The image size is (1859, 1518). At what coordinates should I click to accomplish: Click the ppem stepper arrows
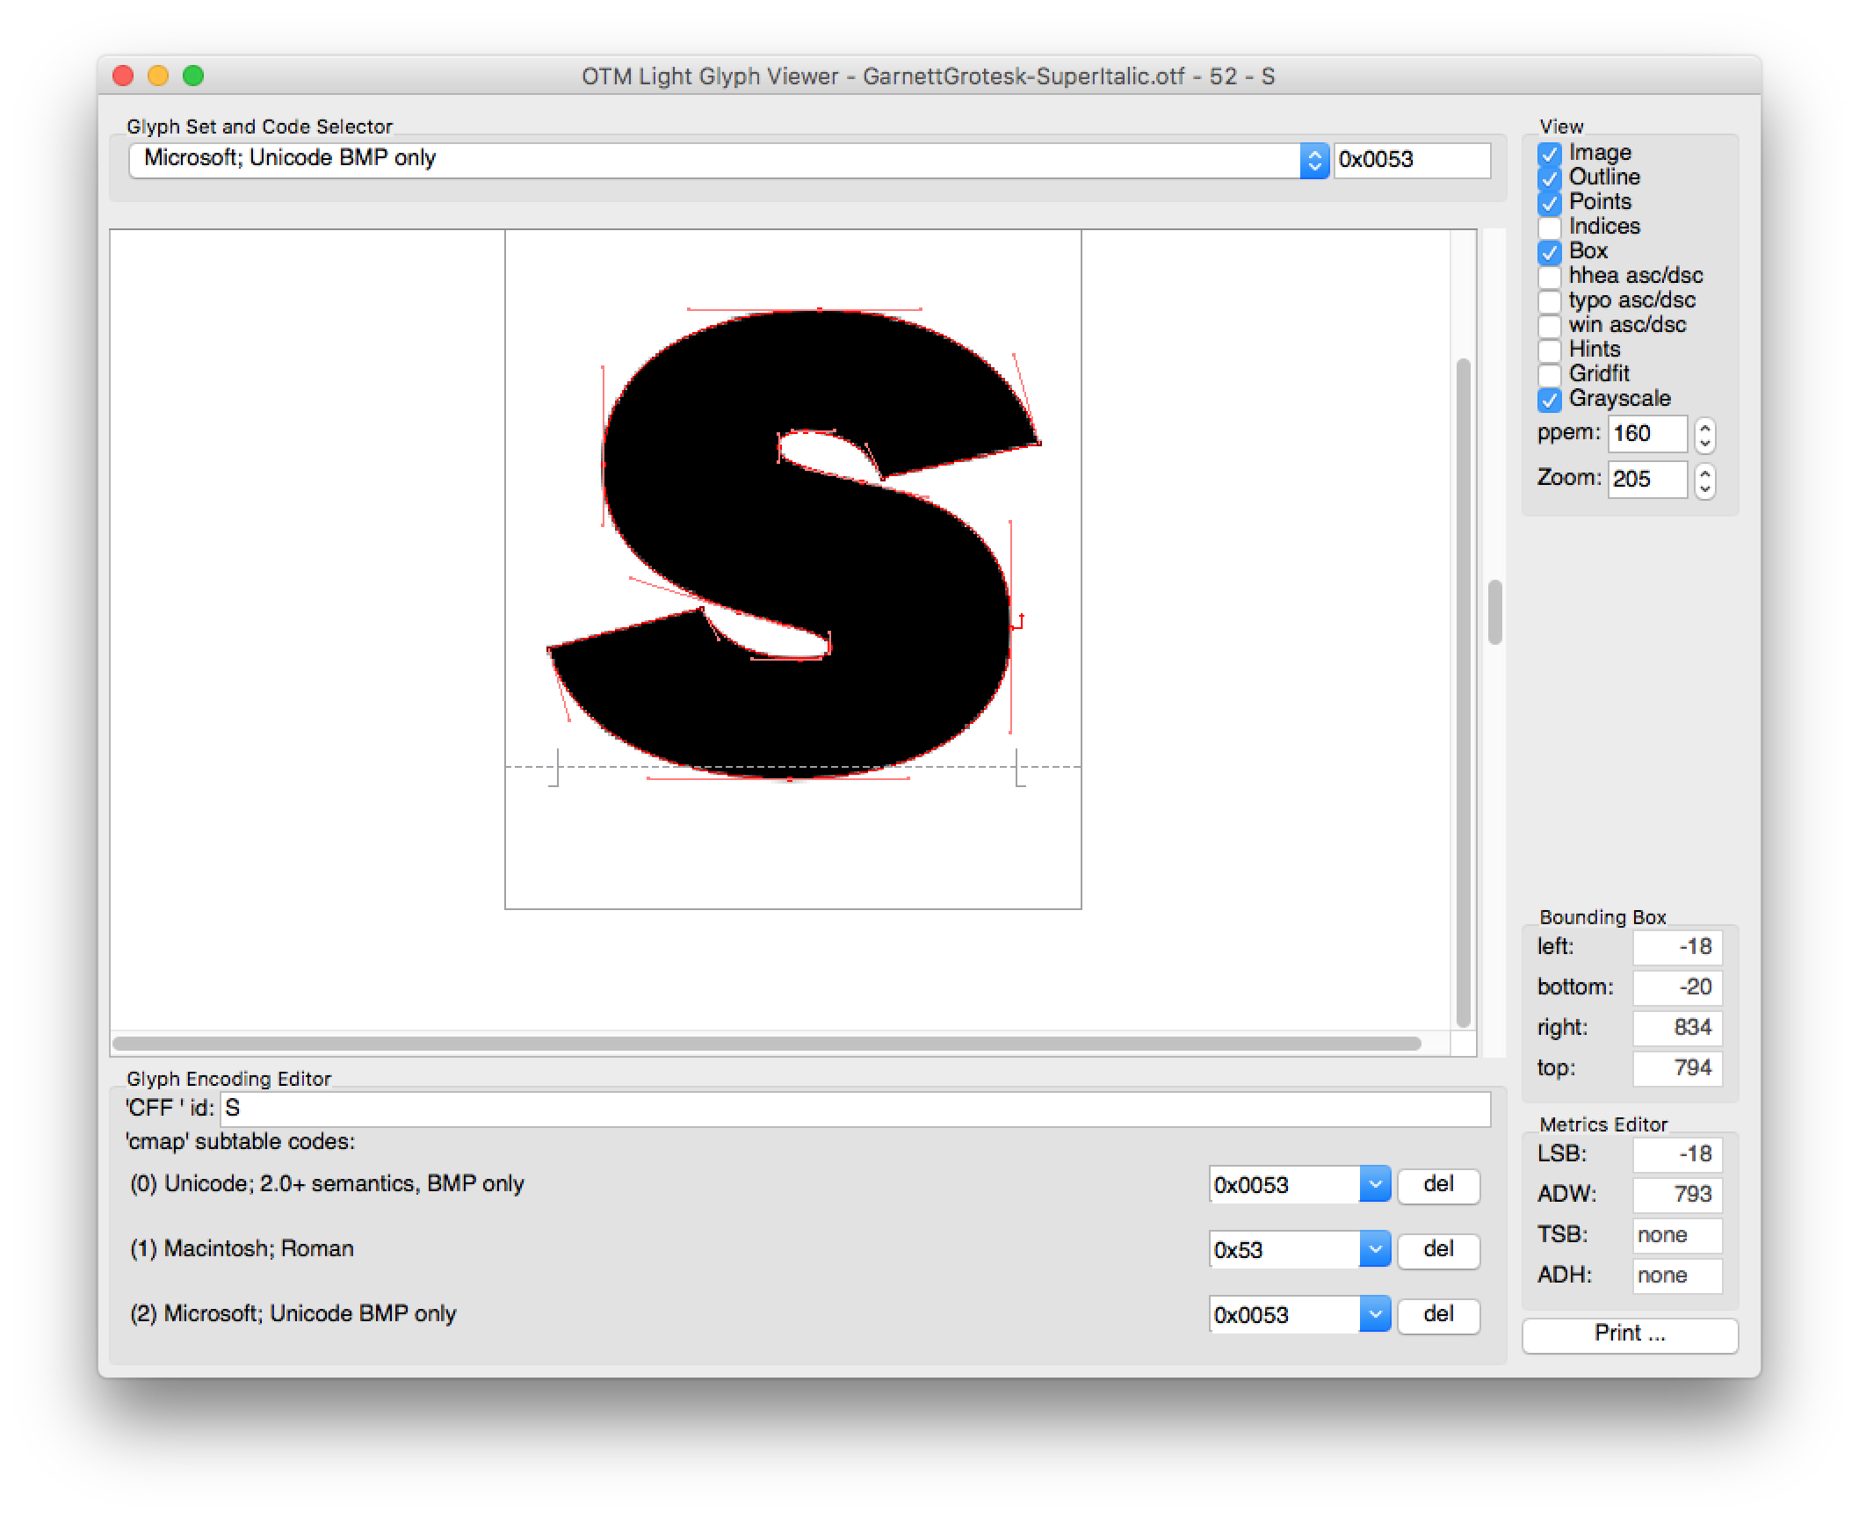1704,435
